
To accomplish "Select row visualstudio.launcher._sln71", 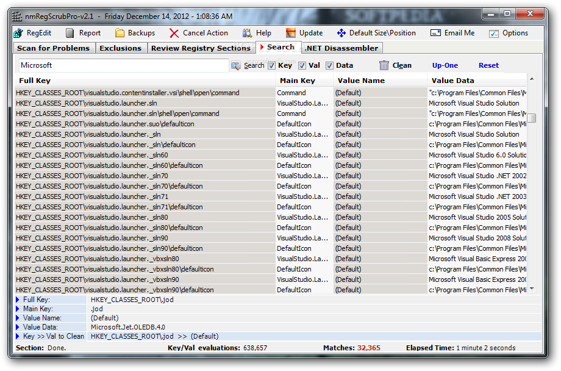I will [x=271, y=196].
